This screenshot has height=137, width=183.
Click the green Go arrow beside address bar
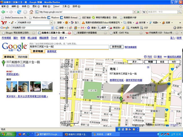click(x=138, y=12)
